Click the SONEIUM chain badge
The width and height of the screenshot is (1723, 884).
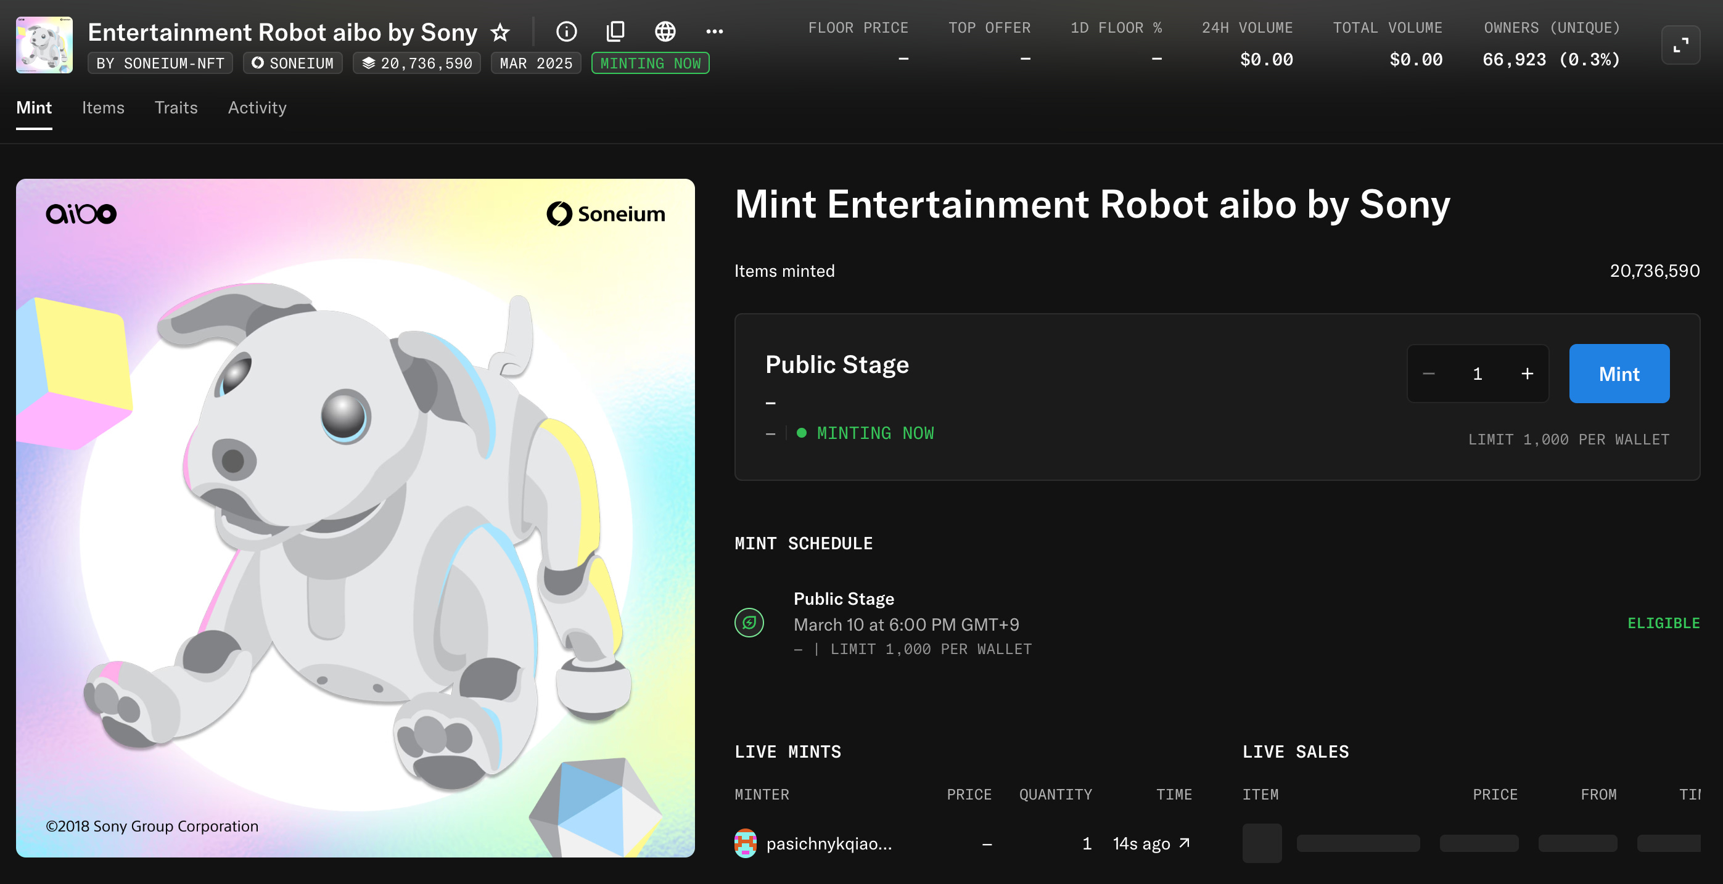pos(292,63)
